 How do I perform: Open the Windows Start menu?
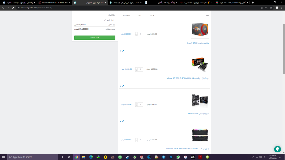tap(4, 157)
